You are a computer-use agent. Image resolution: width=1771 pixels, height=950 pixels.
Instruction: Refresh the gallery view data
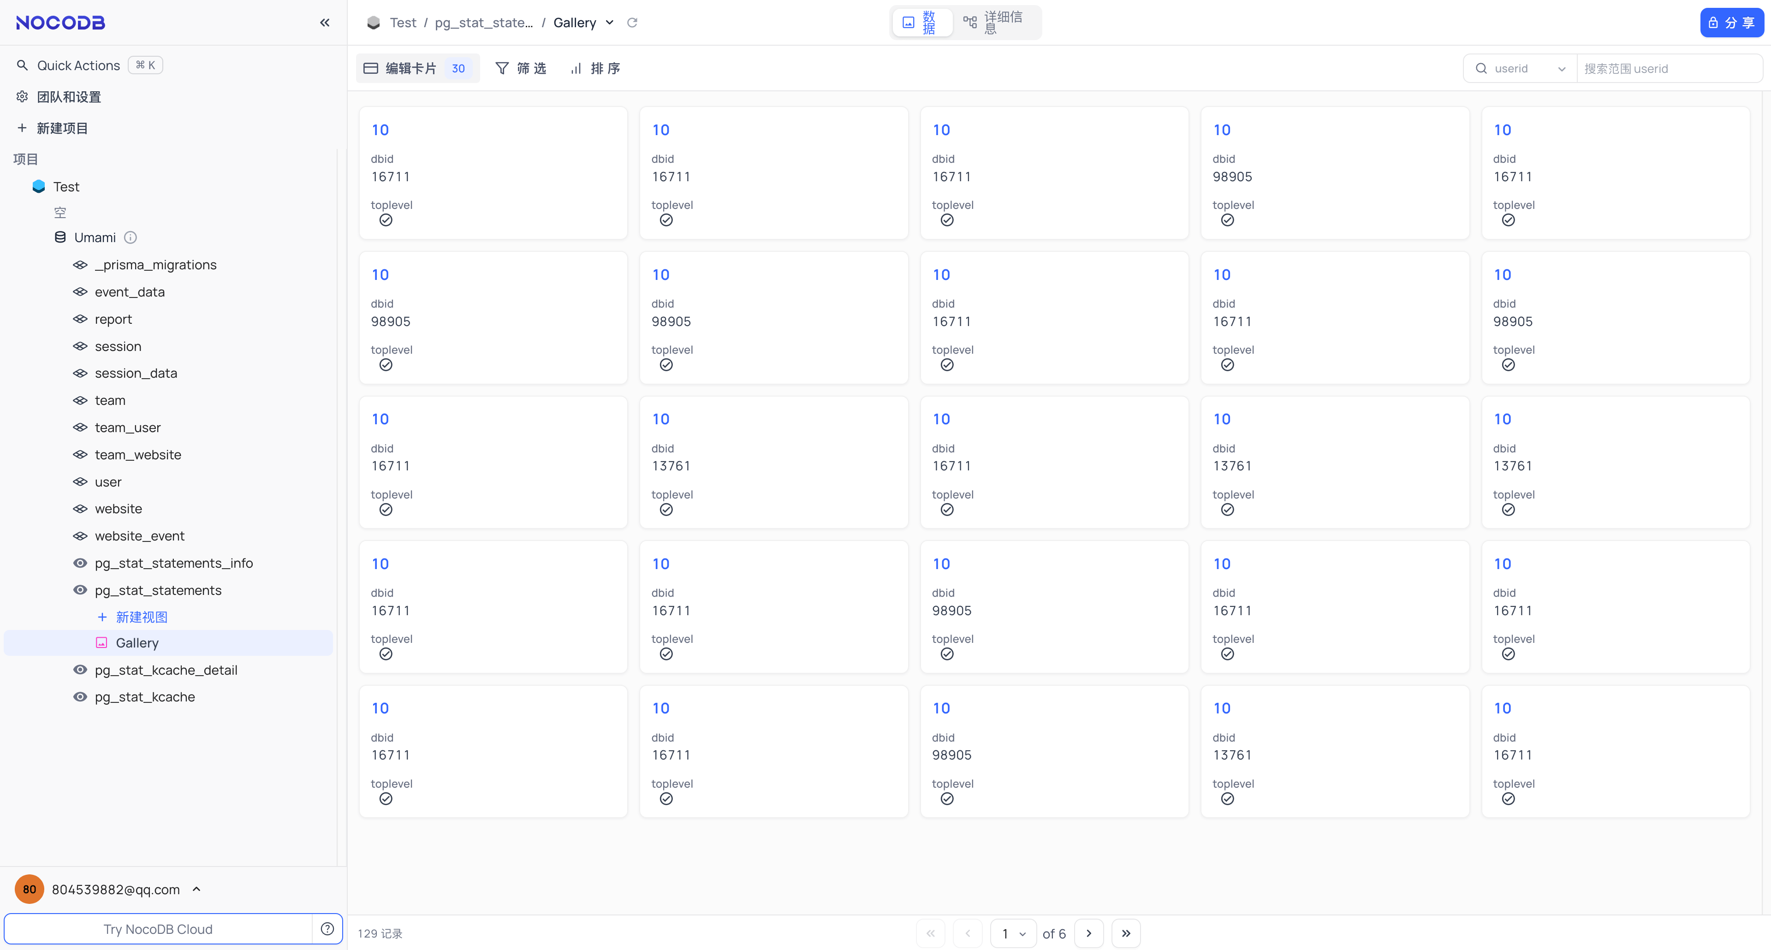coord(632,22)
